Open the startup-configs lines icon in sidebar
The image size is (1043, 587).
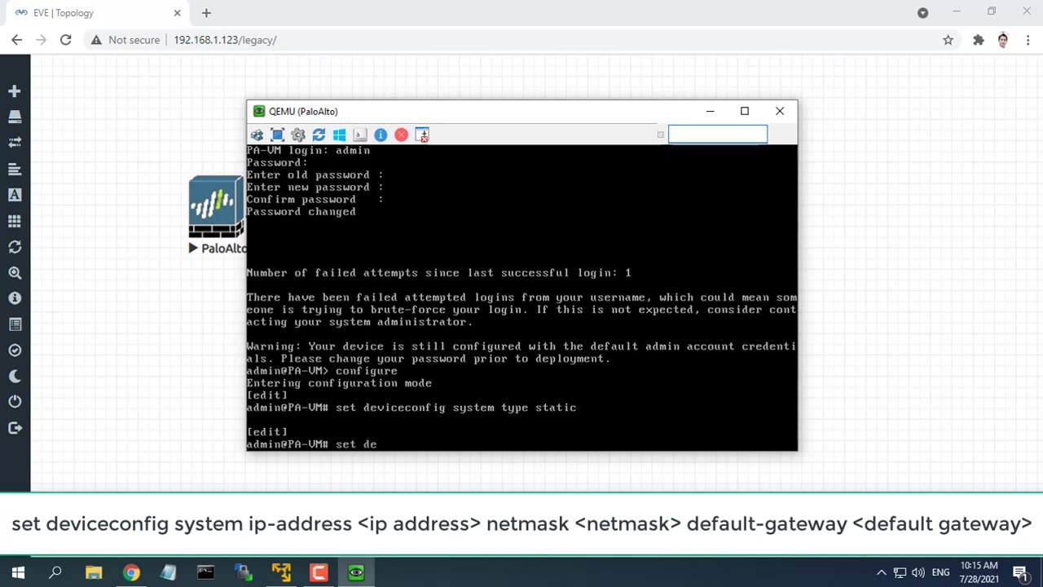(x=15, y=169)
